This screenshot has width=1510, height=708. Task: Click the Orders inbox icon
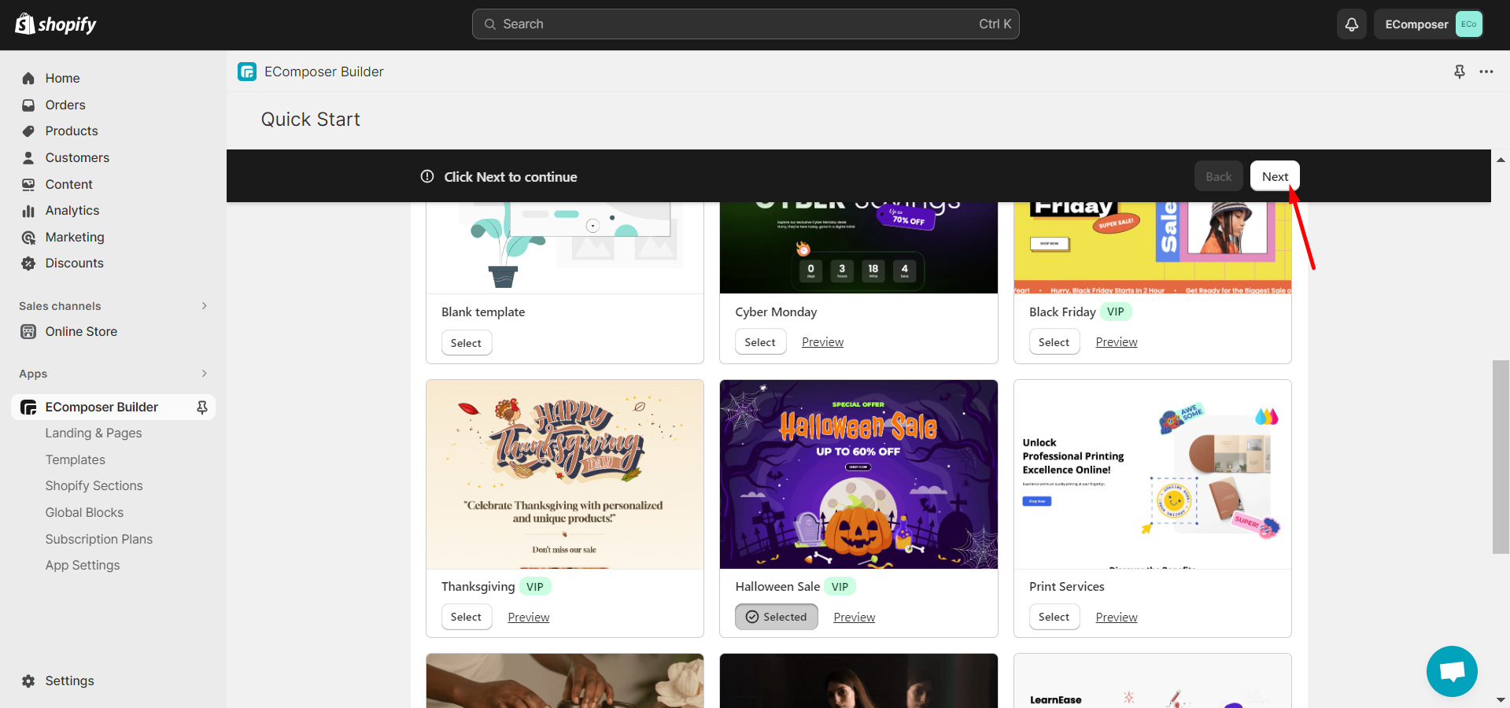click(28, 105)
